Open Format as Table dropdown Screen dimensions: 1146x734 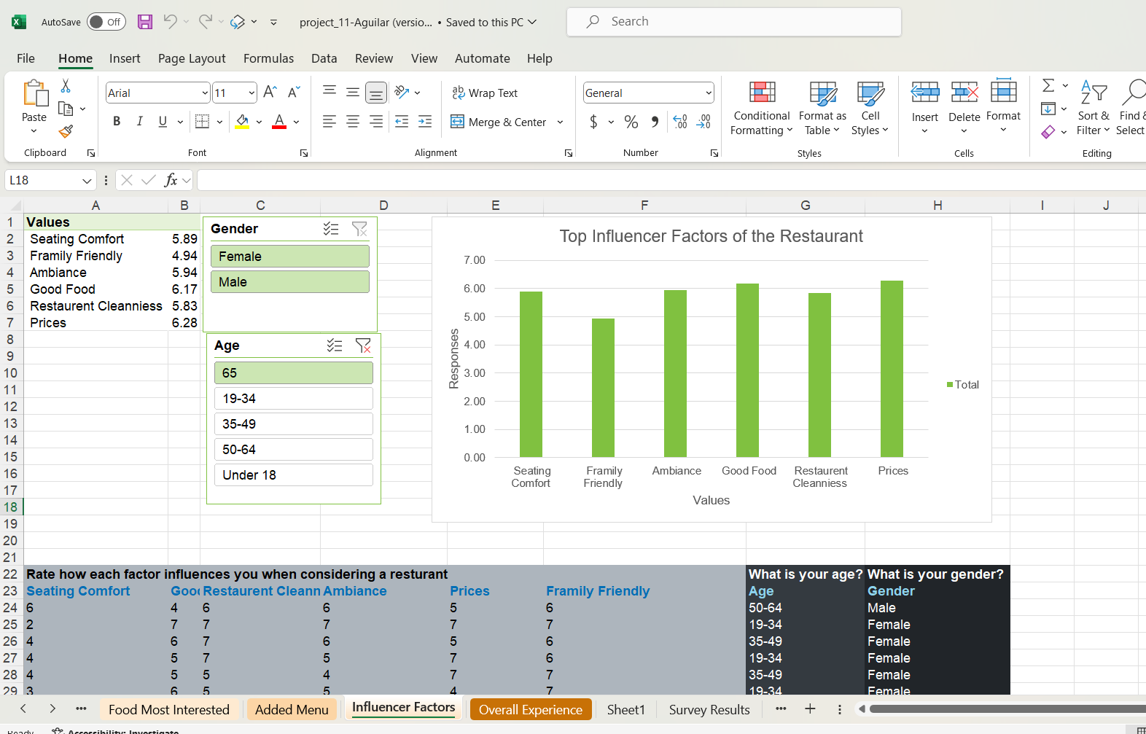point(823,109)
